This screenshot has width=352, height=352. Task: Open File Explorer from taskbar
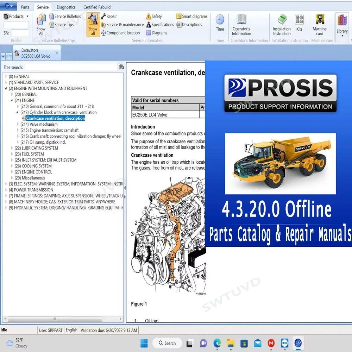231,343
